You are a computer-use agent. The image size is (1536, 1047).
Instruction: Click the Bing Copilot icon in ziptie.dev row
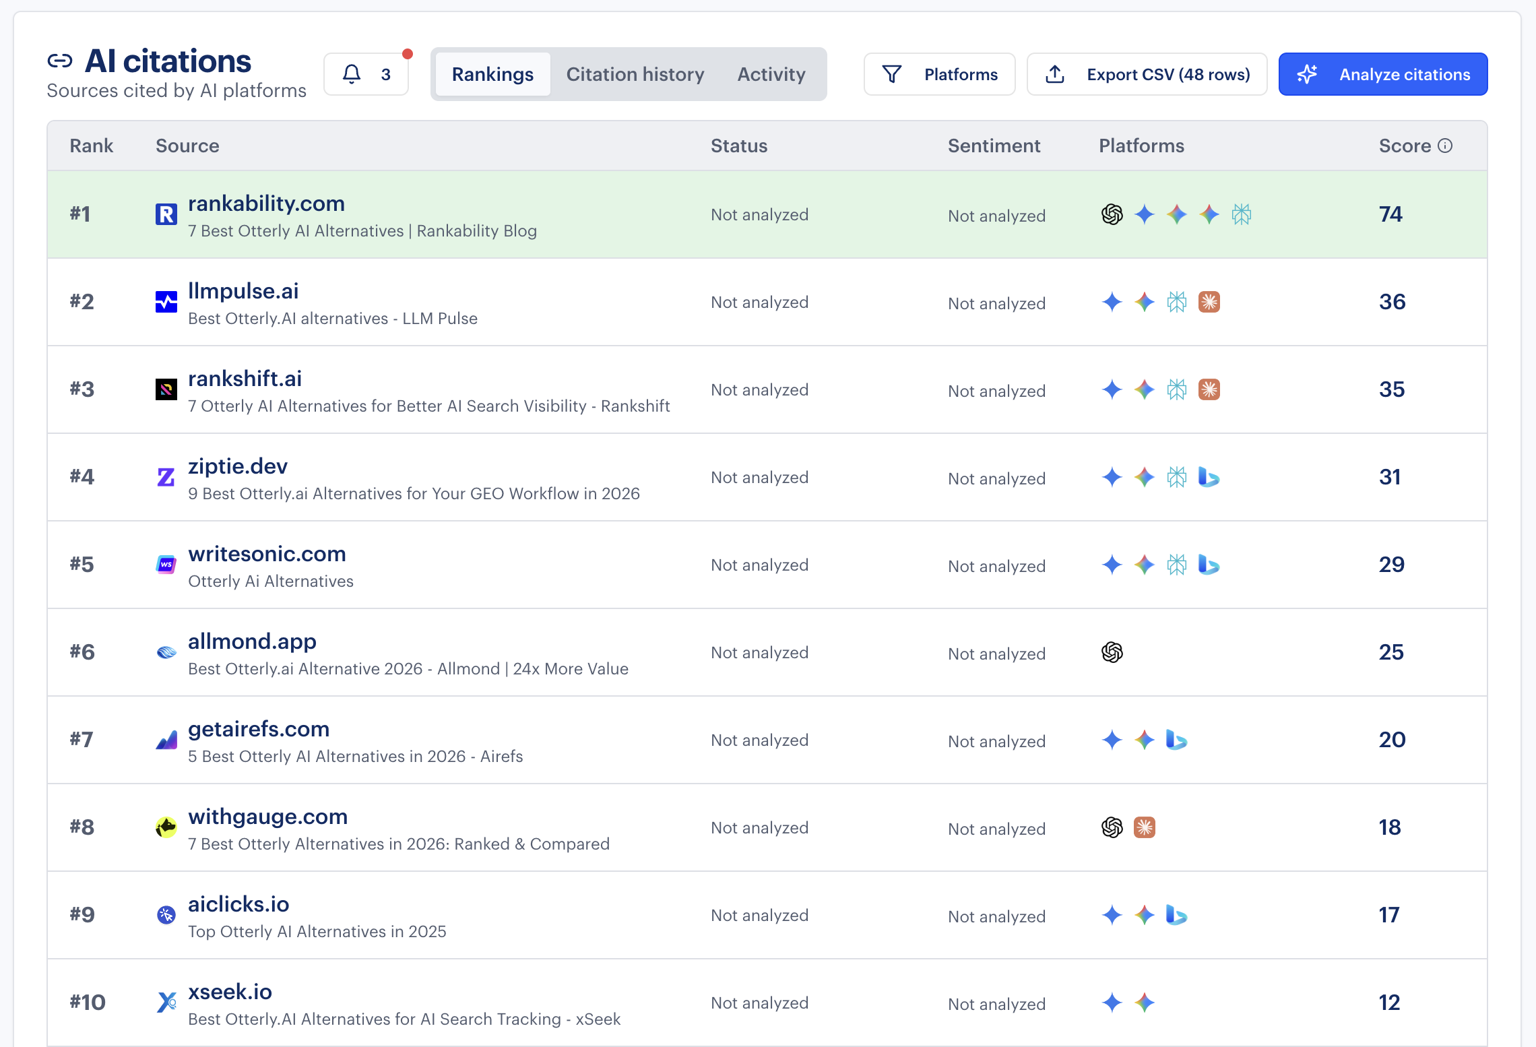[1209, 477]
